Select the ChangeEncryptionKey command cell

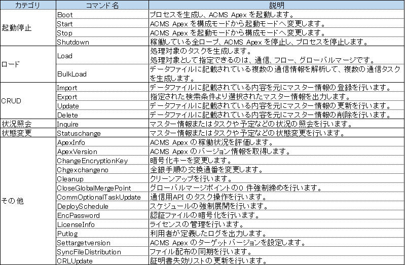click(102, 160)
